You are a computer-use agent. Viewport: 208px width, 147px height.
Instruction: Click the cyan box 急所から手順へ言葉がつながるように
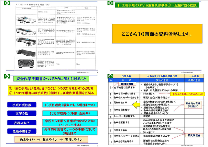tap(70, 123)
